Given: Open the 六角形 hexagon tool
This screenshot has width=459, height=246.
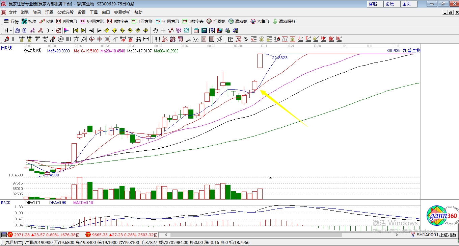Looking at the screenshot, I should [260, 21].
